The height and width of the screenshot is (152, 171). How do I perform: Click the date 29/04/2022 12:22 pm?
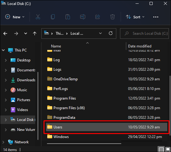(145, 137)
